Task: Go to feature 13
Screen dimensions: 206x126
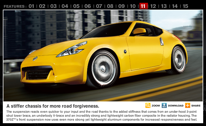Action: point(164,6)
